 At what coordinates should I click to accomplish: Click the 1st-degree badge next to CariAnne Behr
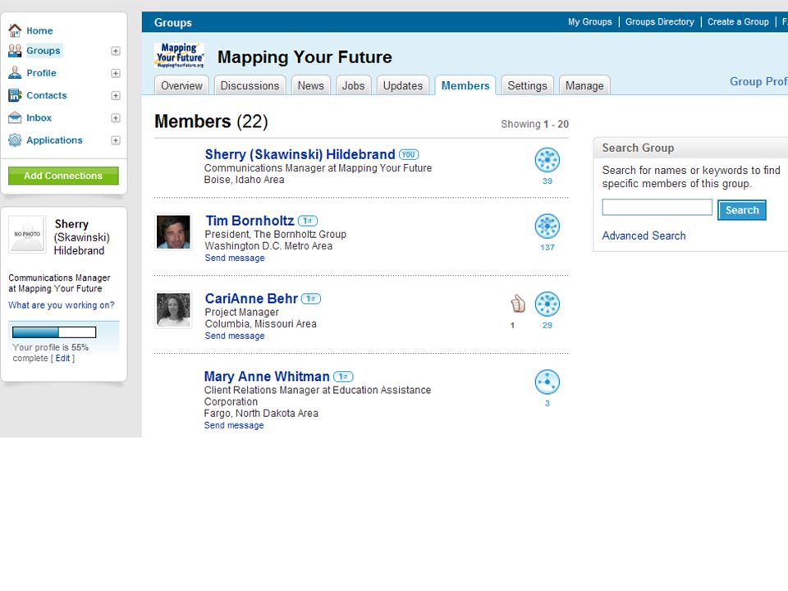pos(311,299)
